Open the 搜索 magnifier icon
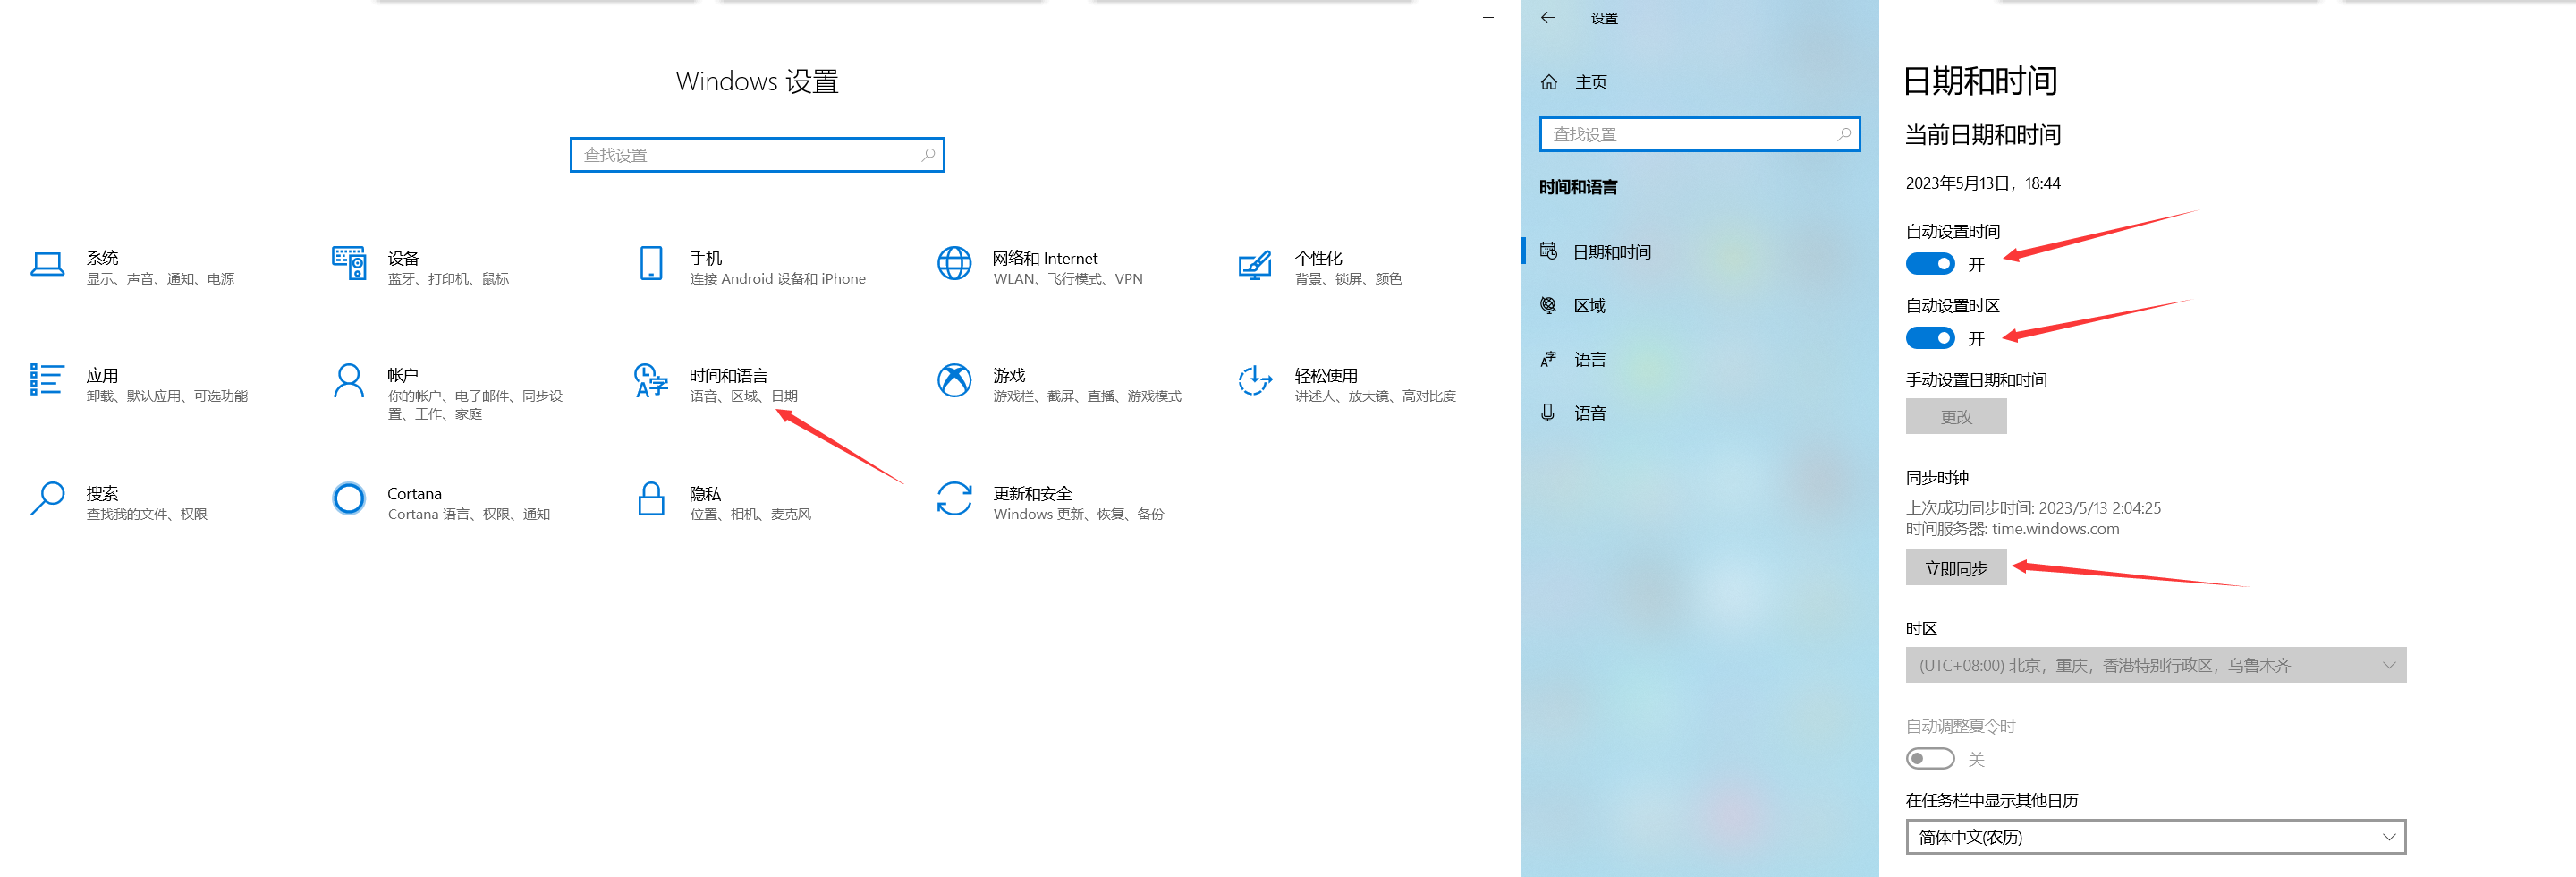 click(x=47, y=498)
